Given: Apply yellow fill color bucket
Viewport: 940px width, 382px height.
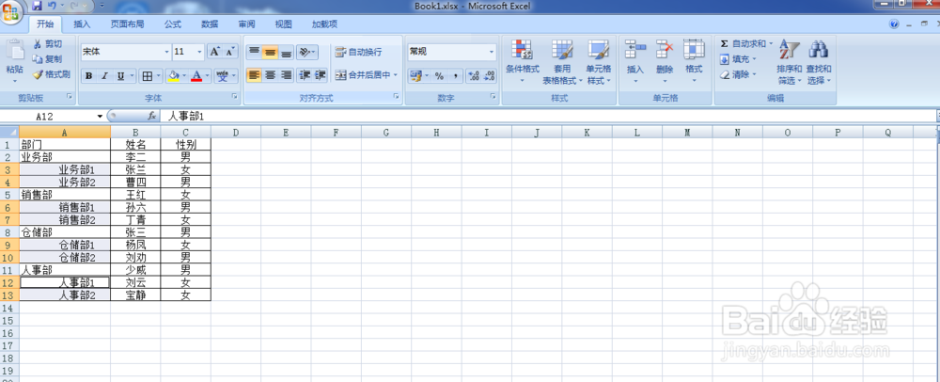Looking at the screenshot, I should click(x=174, y=75).
